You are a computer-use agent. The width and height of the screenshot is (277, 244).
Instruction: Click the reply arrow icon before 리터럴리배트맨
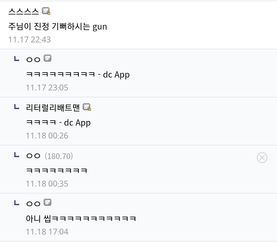[x=16, y=107]
